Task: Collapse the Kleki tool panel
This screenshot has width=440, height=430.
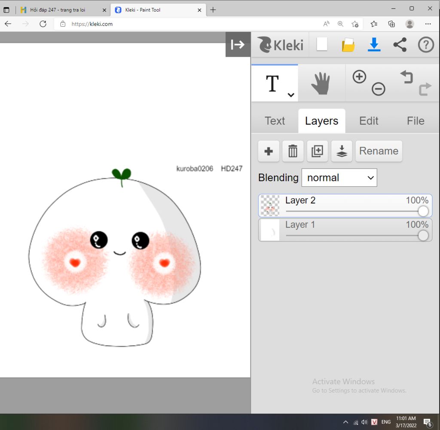Action: point(238,44)
